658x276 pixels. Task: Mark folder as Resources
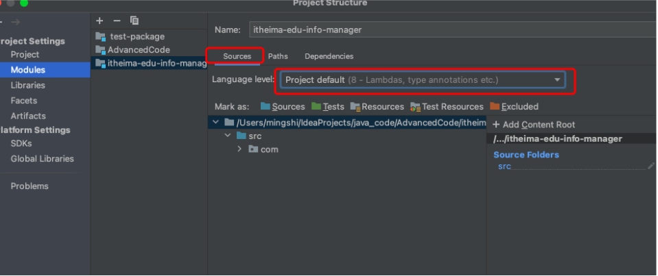click(377, 107)
